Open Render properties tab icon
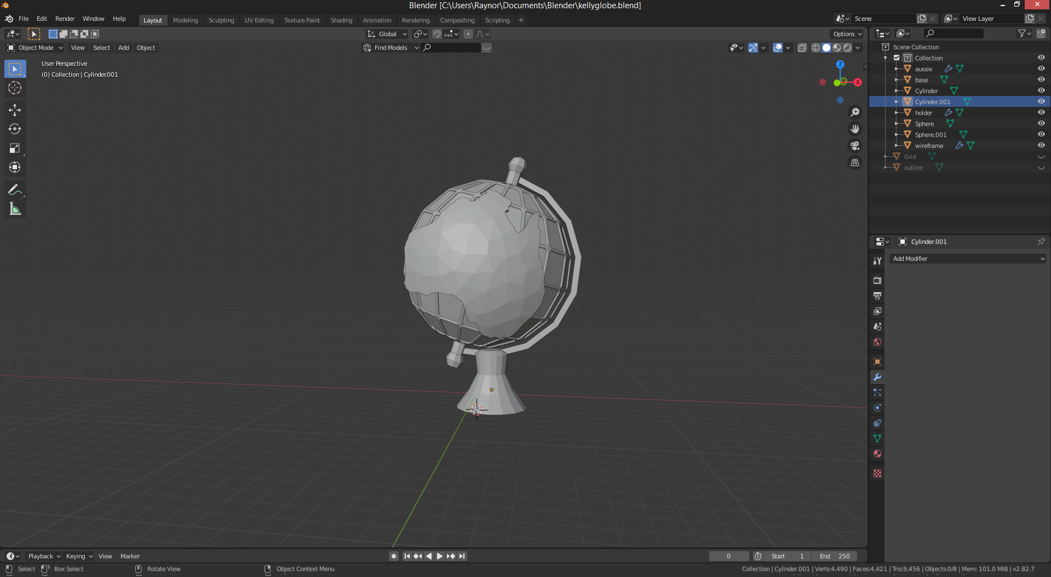 (x=877, y=281)
